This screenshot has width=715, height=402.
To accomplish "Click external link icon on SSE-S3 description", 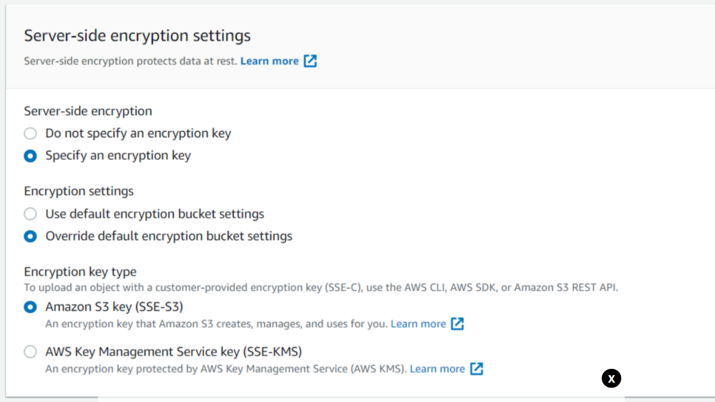I will (457, 324).
